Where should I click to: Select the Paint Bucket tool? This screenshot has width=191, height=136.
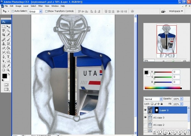[x=8, y=48]
